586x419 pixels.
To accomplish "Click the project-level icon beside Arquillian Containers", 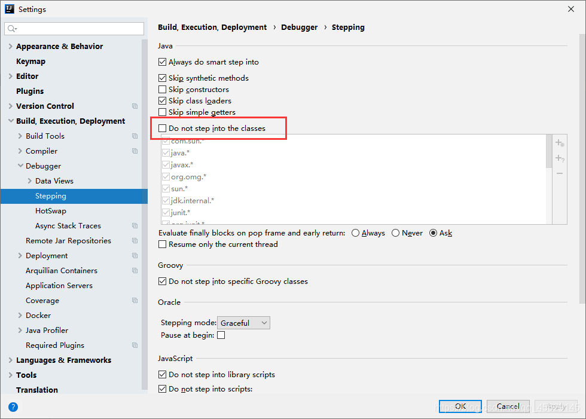I will 135,270.
